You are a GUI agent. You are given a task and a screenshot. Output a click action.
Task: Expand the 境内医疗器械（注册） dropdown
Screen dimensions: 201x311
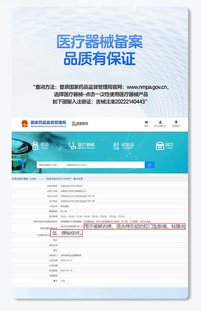(50, 165)
